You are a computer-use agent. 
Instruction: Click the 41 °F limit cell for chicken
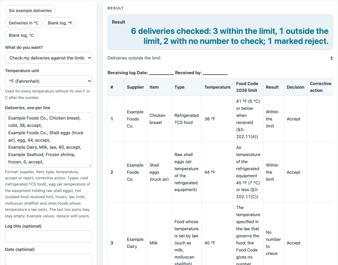pos(248,119)
